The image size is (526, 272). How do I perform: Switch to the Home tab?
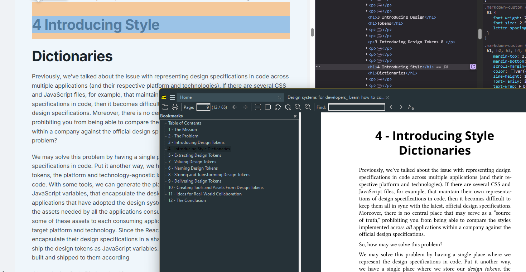click(186, 97)
